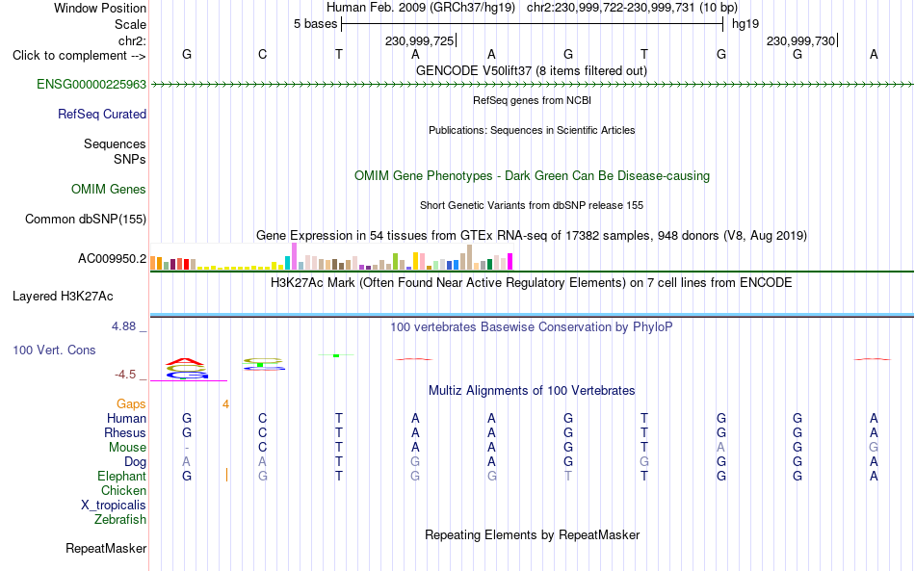This screenshot has height=571, width=915.
Task: Open the Common dbSNP(155) track label
Action: 86,219
